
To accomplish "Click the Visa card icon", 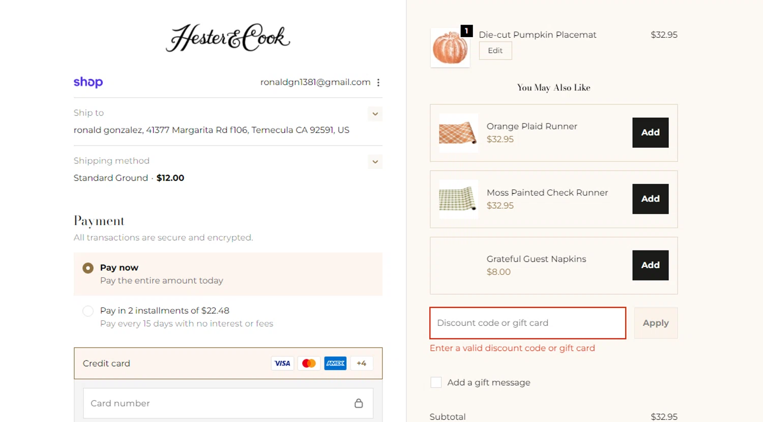I will 282,363.
